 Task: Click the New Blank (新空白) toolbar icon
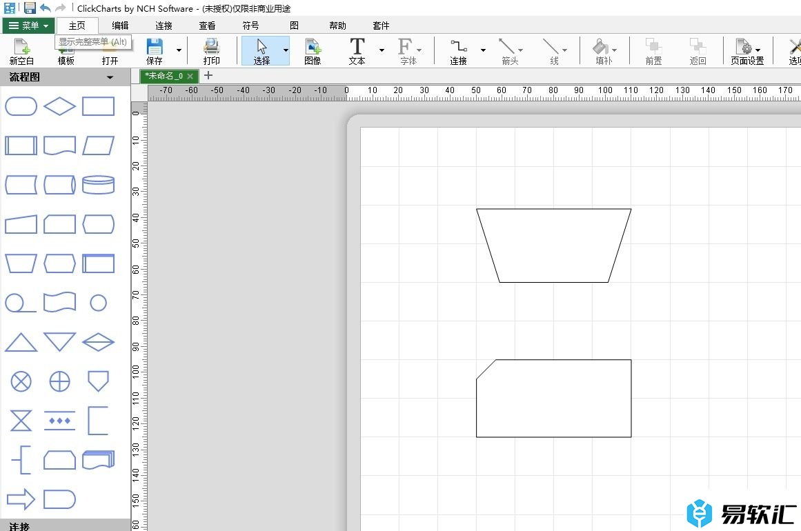tap(21, 51)
